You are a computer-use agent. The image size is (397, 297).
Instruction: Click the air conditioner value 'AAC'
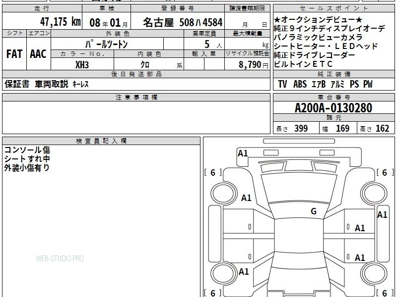(38, 54)
